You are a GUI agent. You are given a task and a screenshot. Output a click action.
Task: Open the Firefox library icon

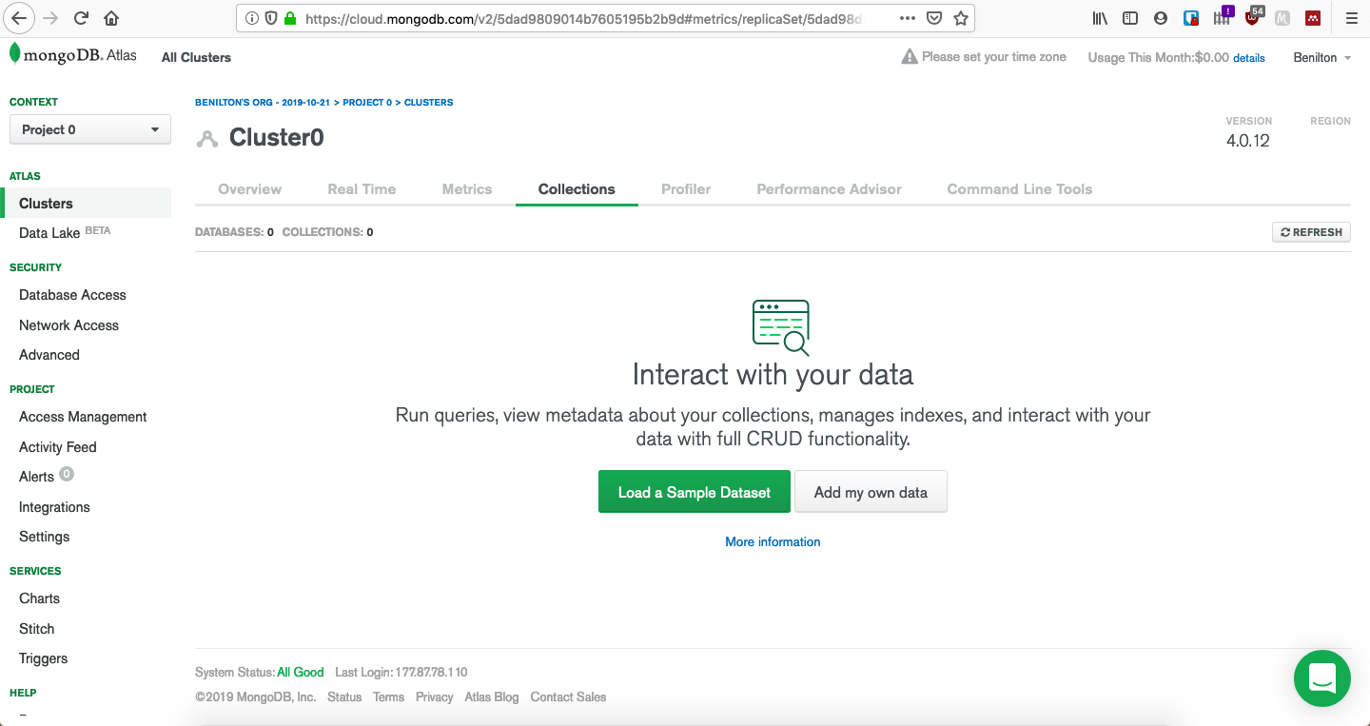pos(1100,18)
